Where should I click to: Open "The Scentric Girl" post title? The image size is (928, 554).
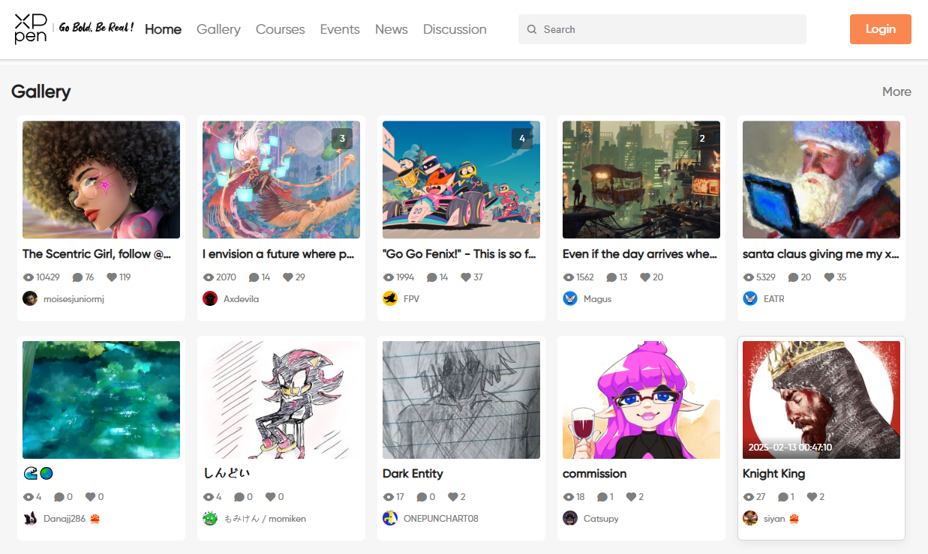[98, 254]
